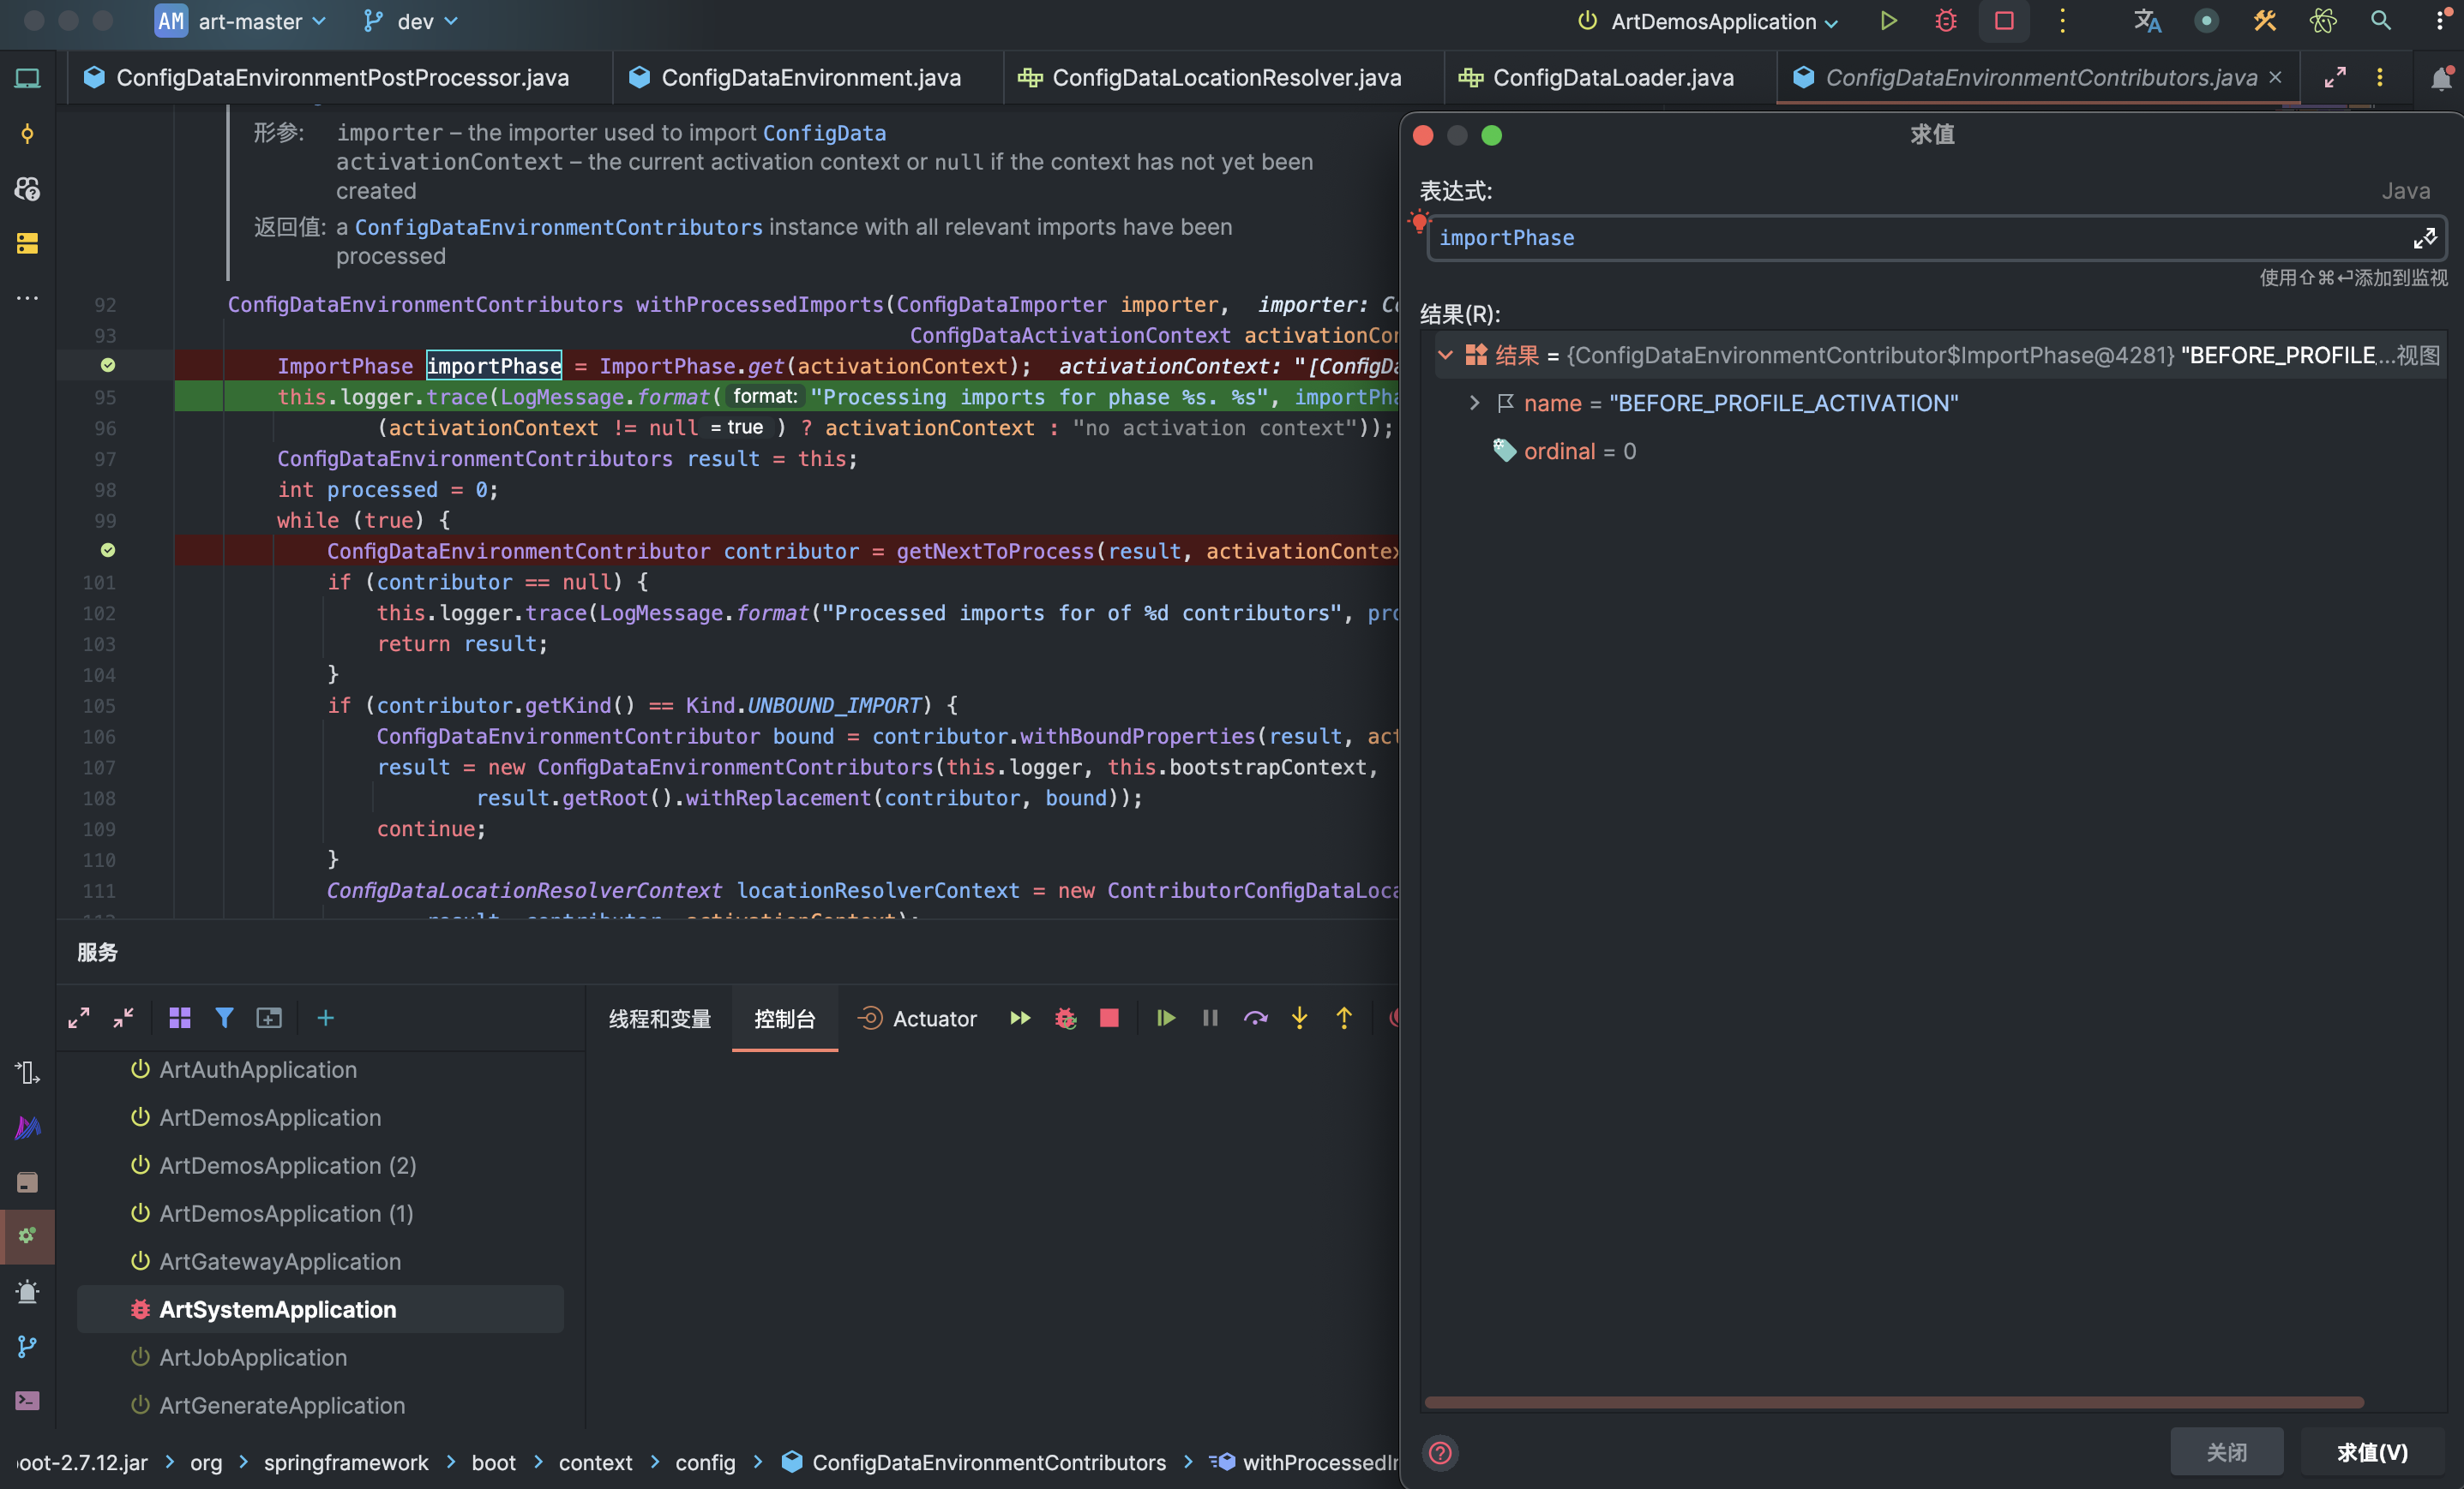Toggle the pause program button
The height and width of the screenshot is (1489, 2464).
pos(1210,1019)
